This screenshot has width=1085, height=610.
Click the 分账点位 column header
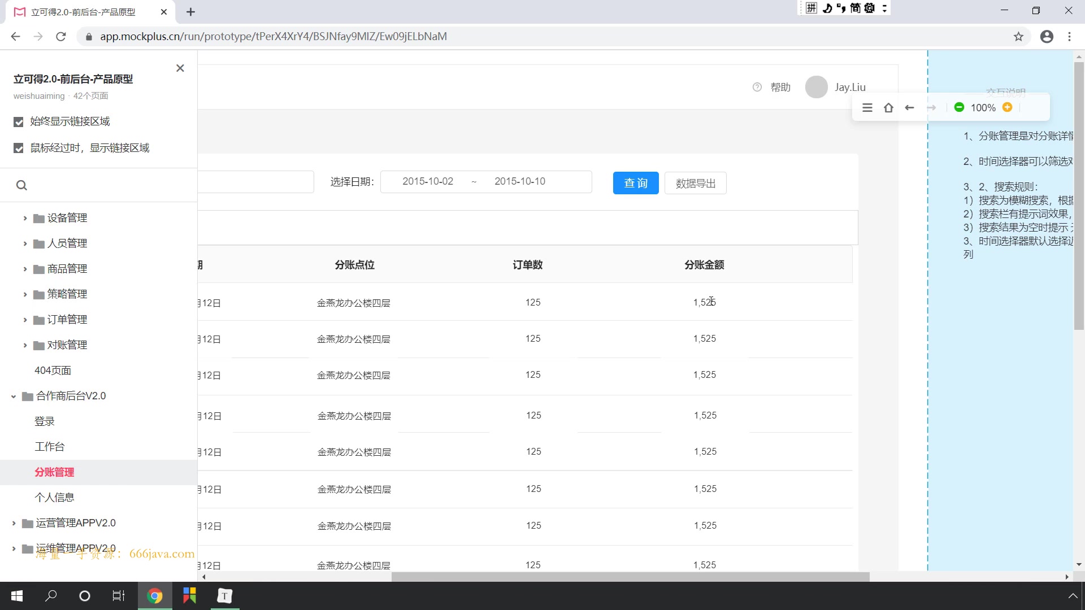point(354,265)
